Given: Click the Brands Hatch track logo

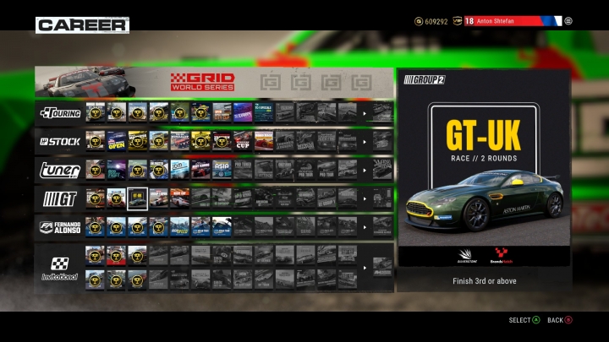Looking at the screenshot, I should click(501, 256).
